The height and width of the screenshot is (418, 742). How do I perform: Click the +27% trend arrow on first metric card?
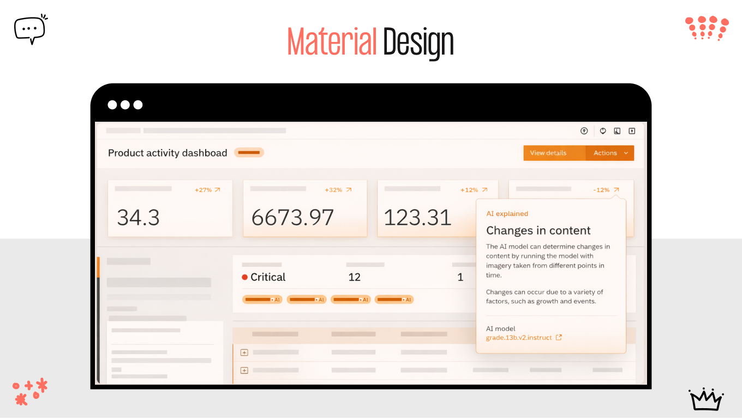point(207,190)
